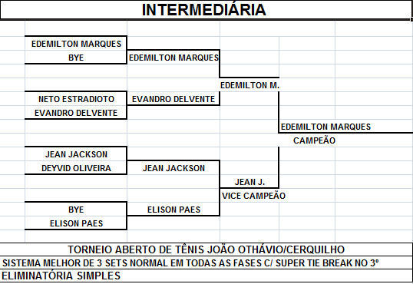413x284 pixels.
Task: Click the CAMPEÃO label cell
Action: pos(314,140)
